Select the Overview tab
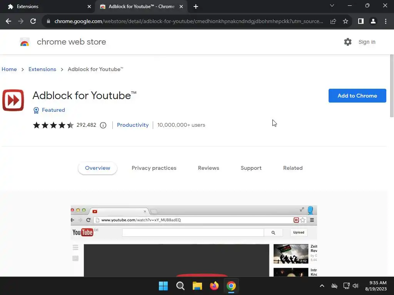The image size is (394, 295). 97,168
